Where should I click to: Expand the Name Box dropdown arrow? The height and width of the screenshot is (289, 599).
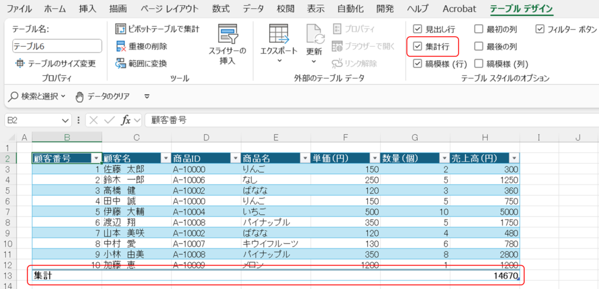click(x=66, y=120)
